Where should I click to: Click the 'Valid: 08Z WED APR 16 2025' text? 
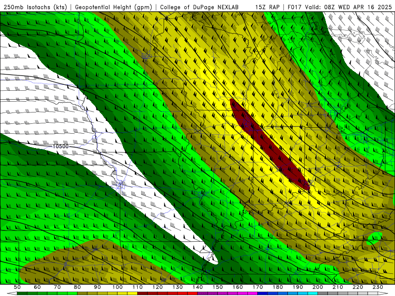[349, 7]
